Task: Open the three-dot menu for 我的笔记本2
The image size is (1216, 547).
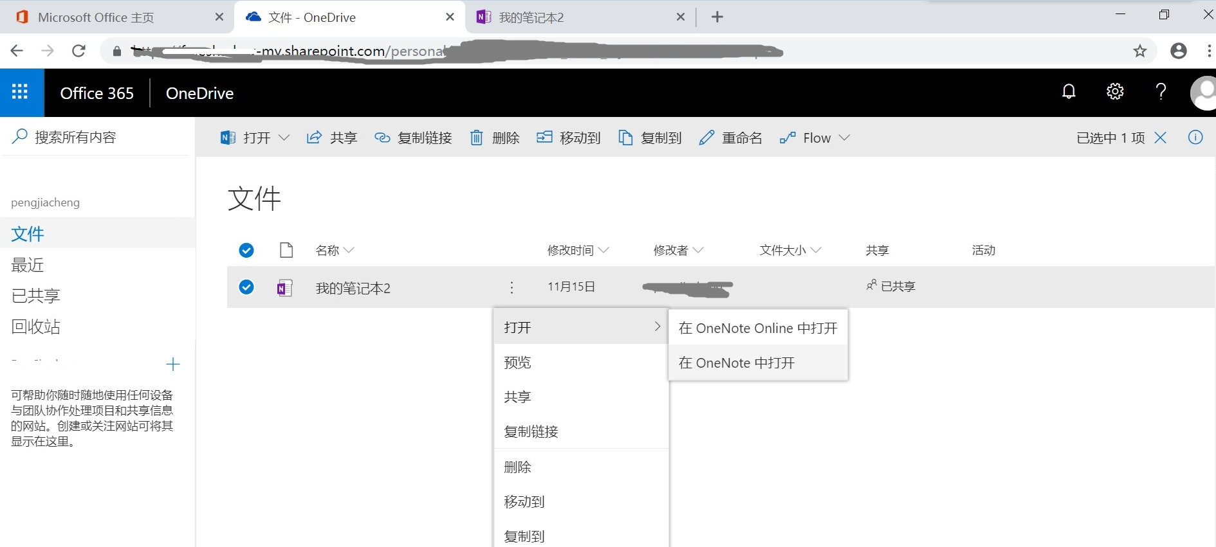Action: point(511,287)
